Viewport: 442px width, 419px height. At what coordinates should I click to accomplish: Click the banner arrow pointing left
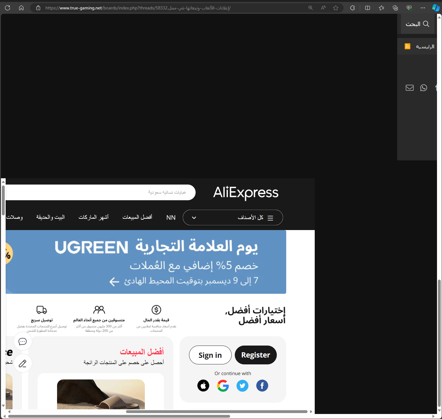point(114,282)
